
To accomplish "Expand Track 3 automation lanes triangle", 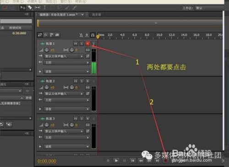I will point(40,146).
